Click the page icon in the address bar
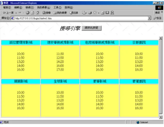Screen dimensions: 164x127 tap(13, 18)
